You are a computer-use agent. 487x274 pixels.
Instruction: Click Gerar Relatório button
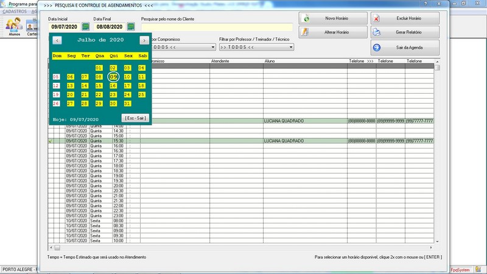click(x=405, y=32)
